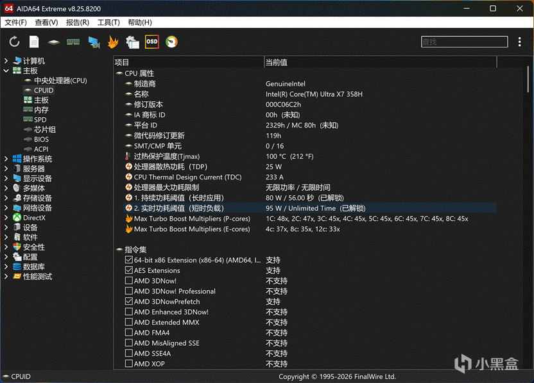
Task: Open the preferences gear list icon
Action: (x=132, y=42)
